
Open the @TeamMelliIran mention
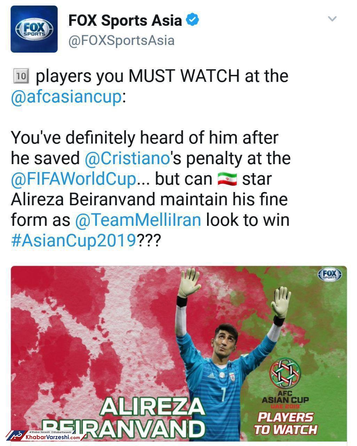point(138,220)
